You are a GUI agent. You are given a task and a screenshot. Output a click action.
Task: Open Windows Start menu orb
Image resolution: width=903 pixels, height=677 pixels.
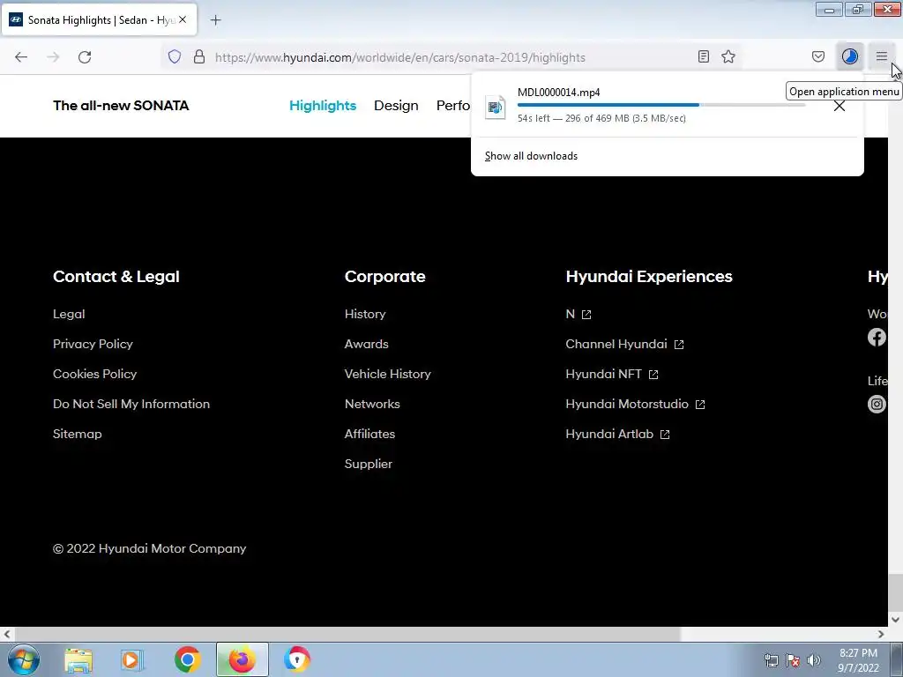(24, 659)
